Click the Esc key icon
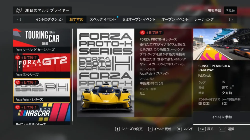The image size is (250, 140). [x=202, y=129]
